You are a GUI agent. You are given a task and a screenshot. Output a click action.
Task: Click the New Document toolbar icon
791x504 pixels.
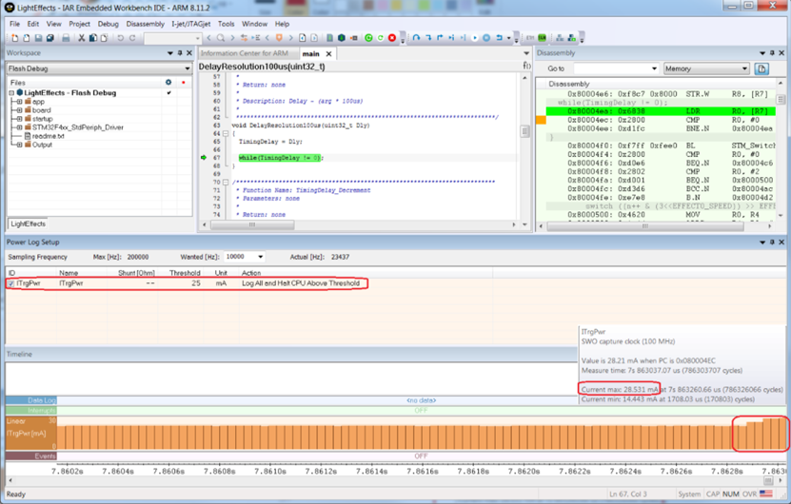14,38
